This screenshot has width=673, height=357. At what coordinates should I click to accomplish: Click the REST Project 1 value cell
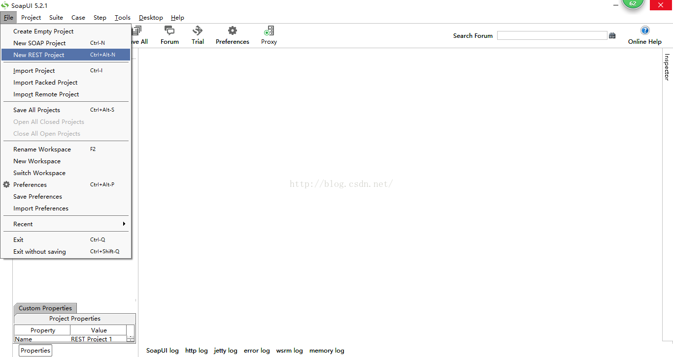(99, 339)
